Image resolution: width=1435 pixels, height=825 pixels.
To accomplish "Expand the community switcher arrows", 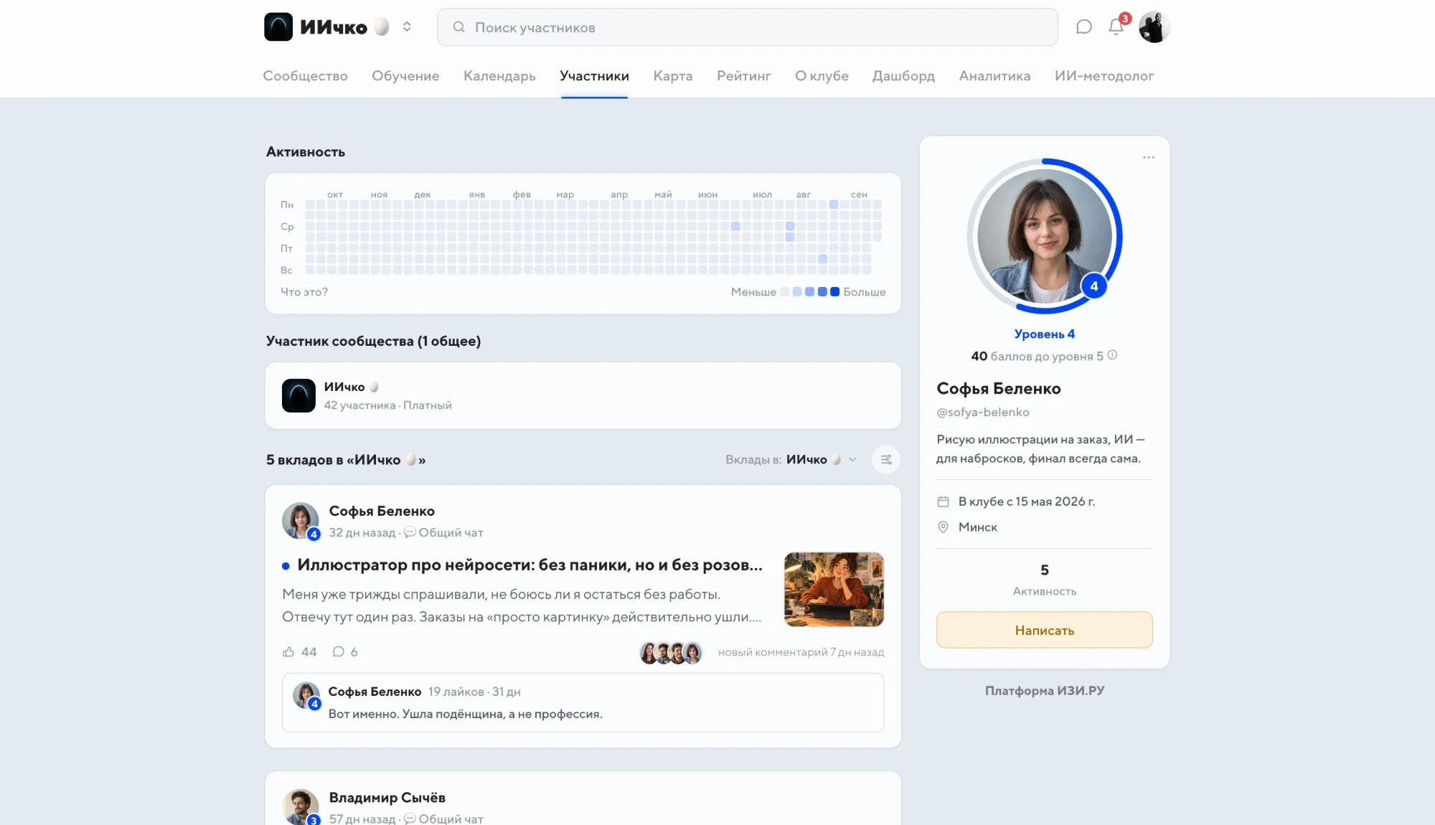I will [407, 27].
